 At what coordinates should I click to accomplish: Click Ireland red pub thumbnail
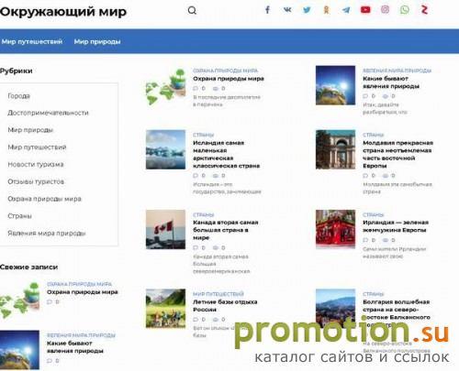(x=335, y=229)
